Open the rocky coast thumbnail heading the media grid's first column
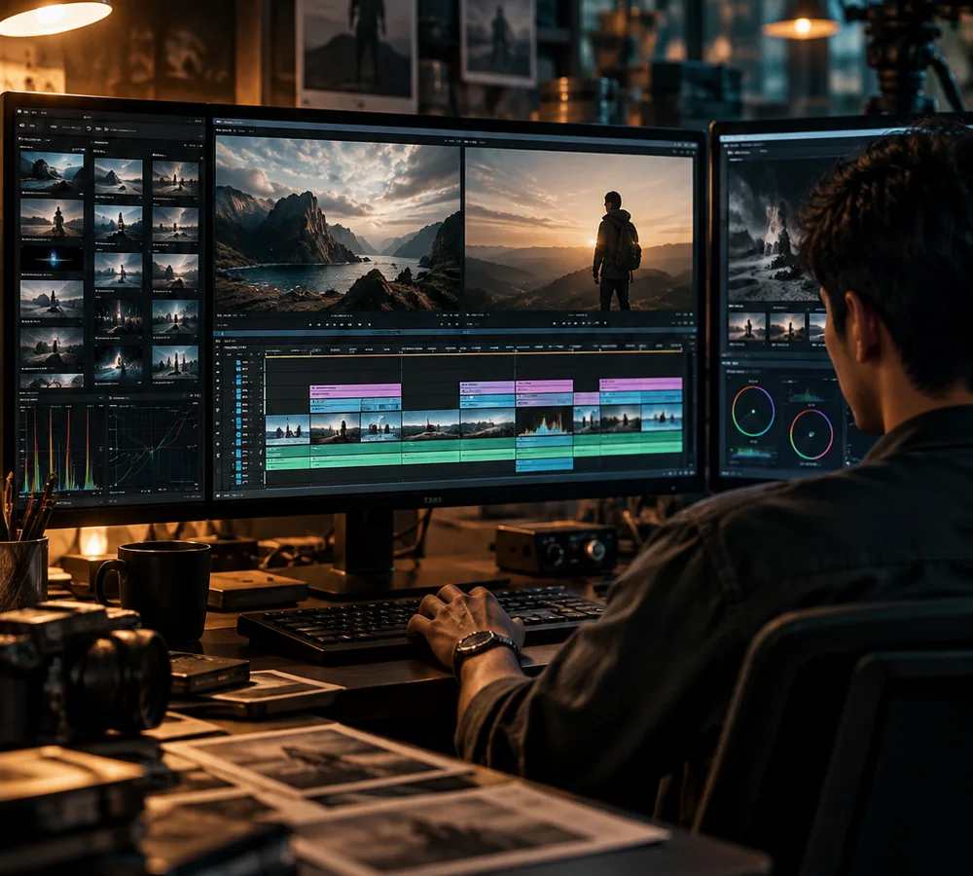973x876 pixels. pyautogui.click(x=52, y=171)
